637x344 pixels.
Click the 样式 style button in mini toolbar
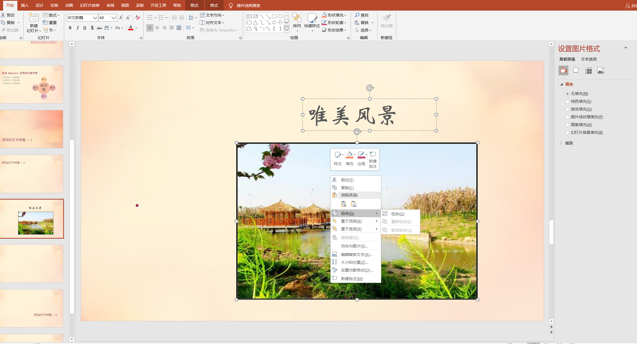click(x=338, y=158)
